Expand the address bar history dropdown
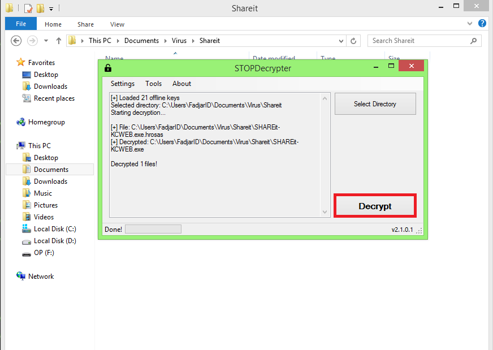 point(341,41)
